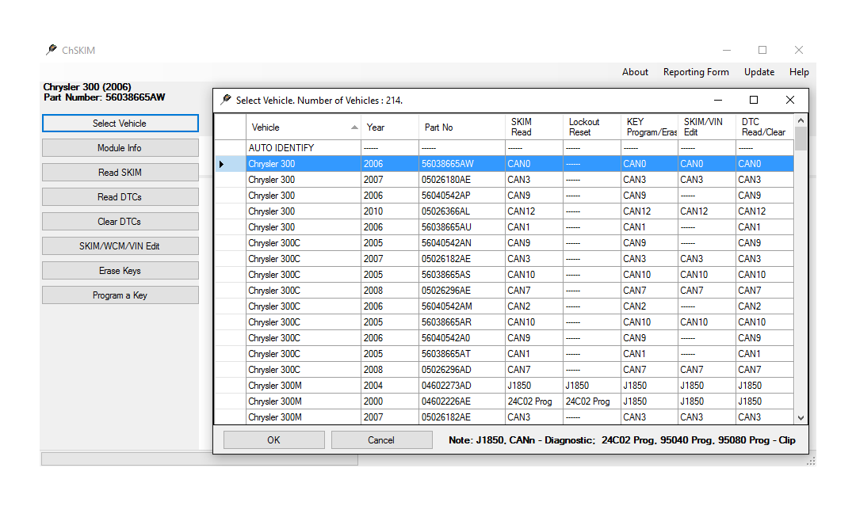The width and height of the screenshot is (856, 506).
Task: Close the Select Vehicle dialog
Action: tap(790, 100)
